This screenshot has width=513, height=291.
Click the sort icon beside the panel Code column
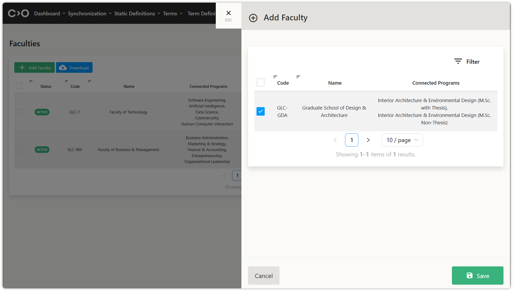(x=275, y=77)
